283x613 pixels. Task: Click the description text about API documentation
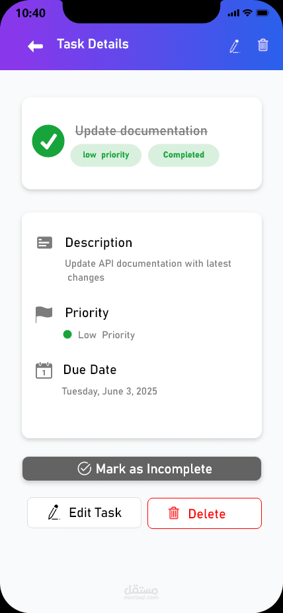pos(148,271)
